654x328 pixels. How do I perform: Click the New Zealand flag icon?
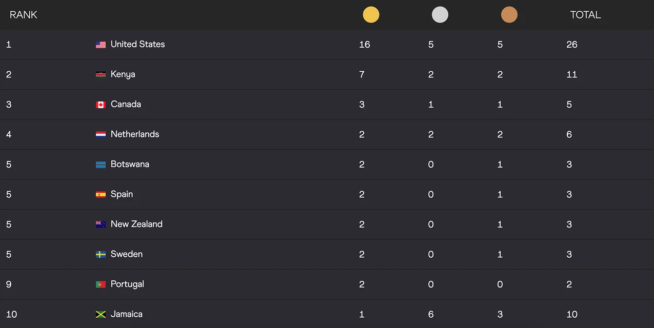coord(101,224)
